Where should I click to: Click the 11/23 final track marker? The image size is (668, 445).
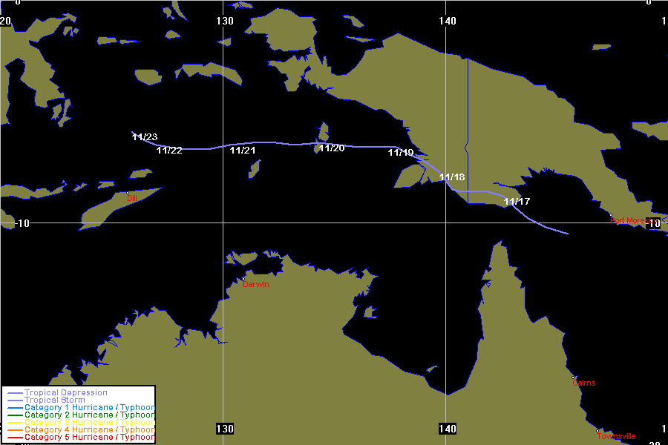click(x=145, y=137)
